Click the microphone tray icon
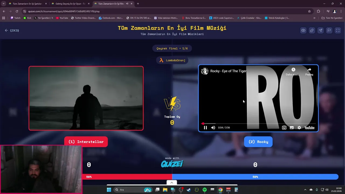The image size is (345, 194). click(x=317, y=190)
